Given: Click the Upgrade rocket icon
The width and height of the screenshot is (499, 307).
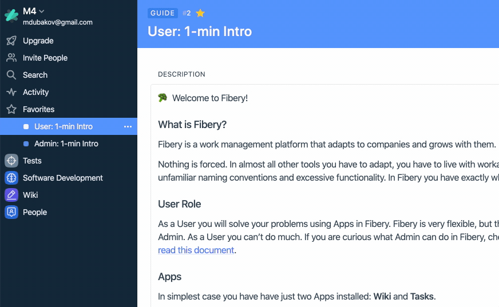Looking at the screenshot, I should (x=11, y=41).
